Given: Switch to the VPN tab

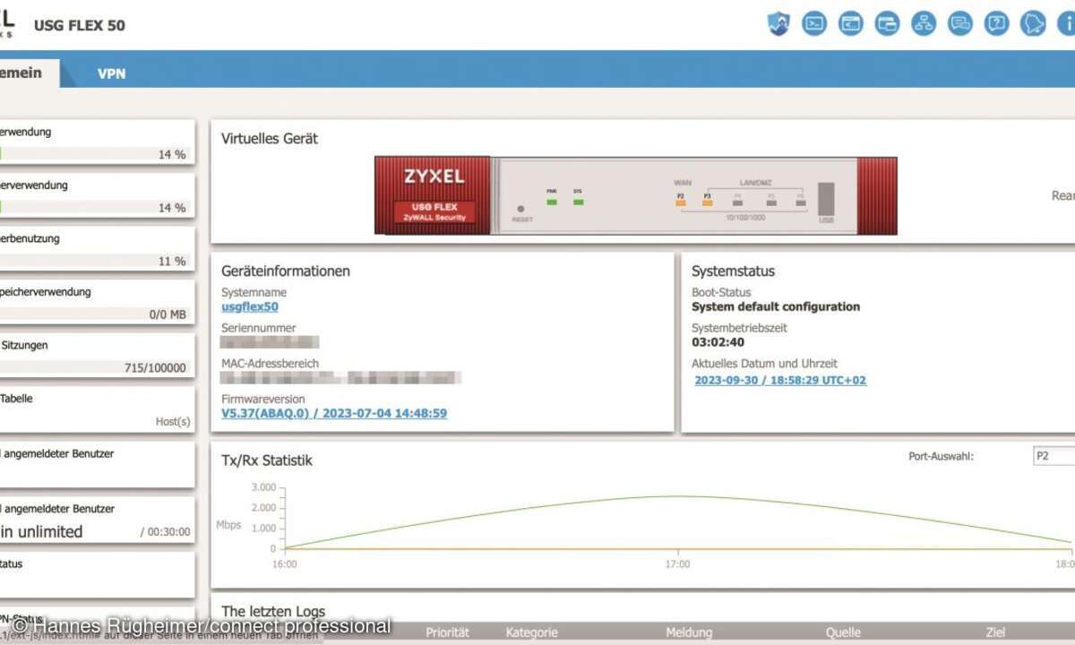Looking at the screenshot, I should click(112, 73).
